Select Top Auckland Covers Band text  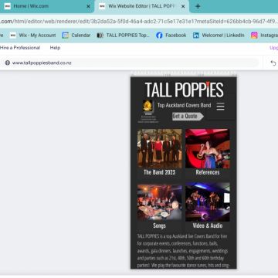pyautogui.click(x=184, y=105)
